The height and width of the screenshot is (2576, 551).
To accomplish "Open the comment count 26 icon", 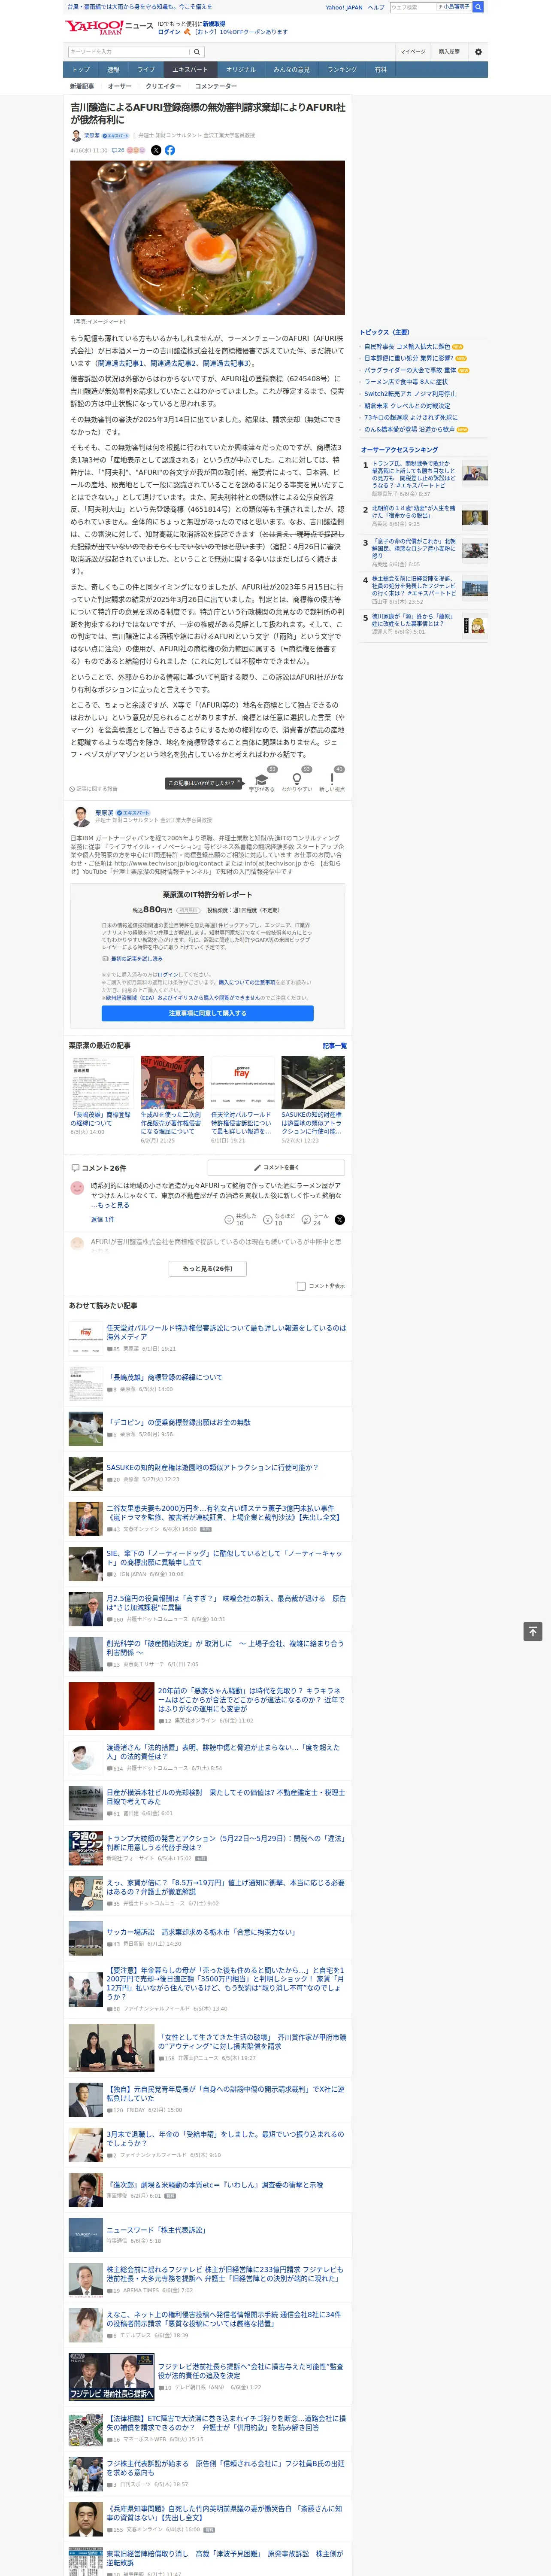I will click(x=118, y=150).
